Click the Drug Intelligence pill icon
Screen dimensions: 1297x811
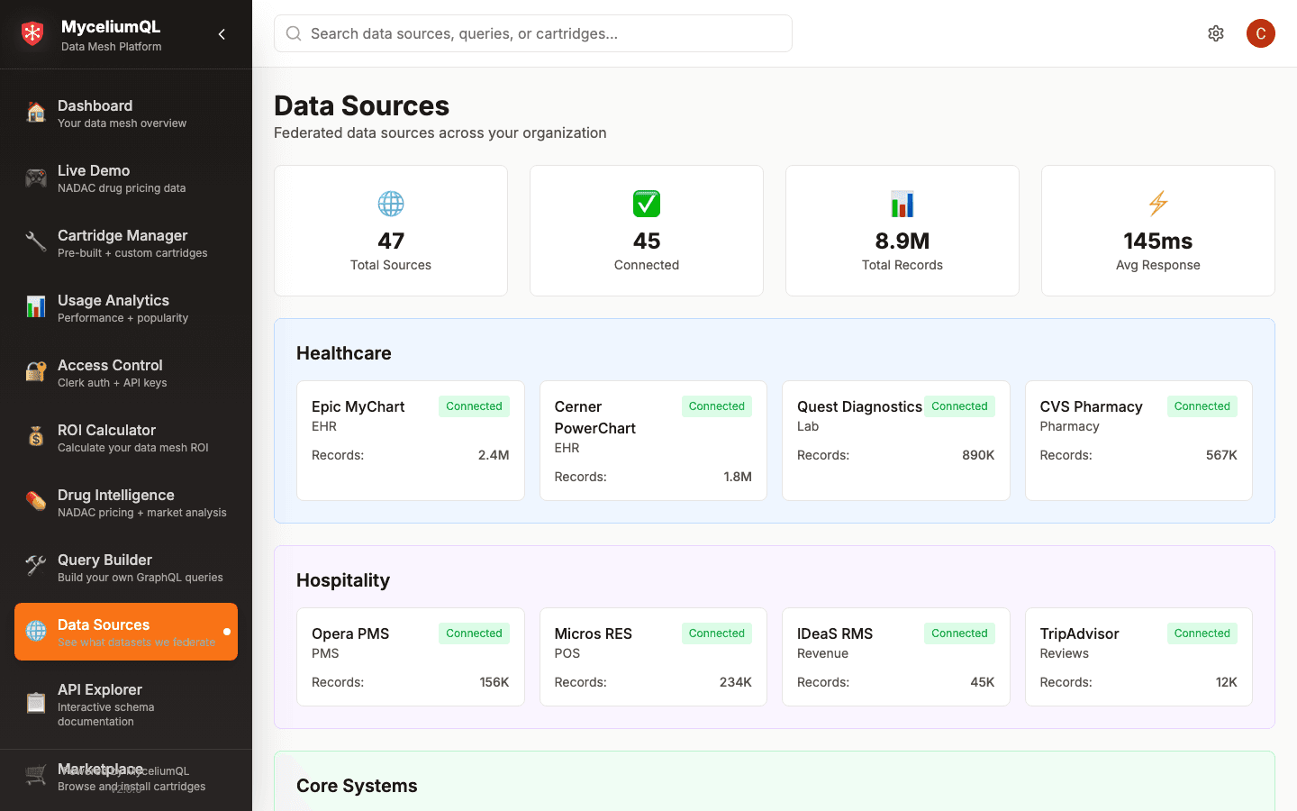36,502
